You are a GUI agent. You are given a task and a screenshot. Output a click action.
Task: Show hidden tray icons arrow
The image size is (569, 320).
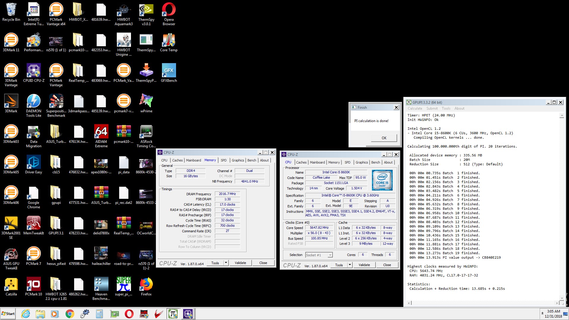point(542,313)
